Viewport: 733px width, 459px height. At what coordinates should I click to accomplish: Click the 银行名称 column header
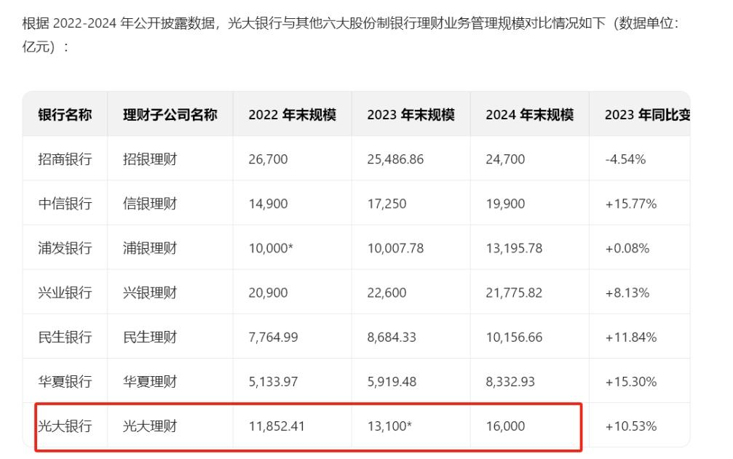point(65,115)
